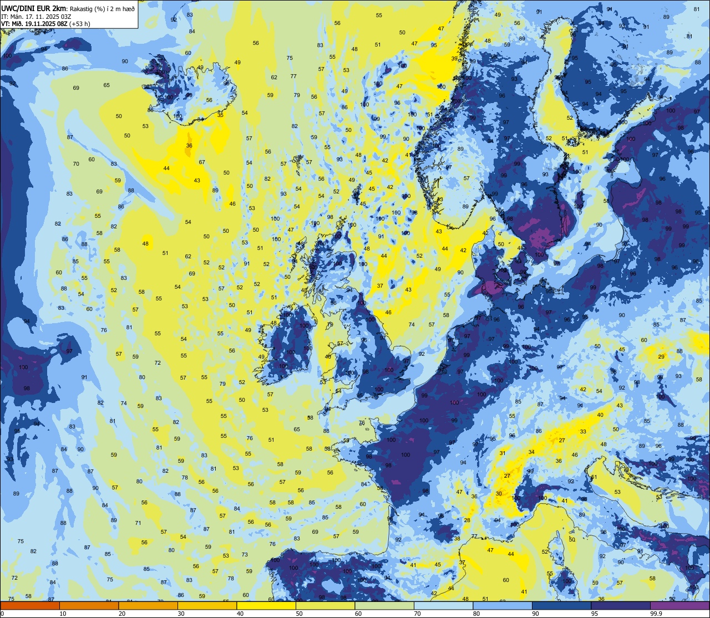Click the purple legend segment above 99.9
Image resolution: width=710 pixels, height=618 pixels.
pyautogui.click(x=679, y=605)
